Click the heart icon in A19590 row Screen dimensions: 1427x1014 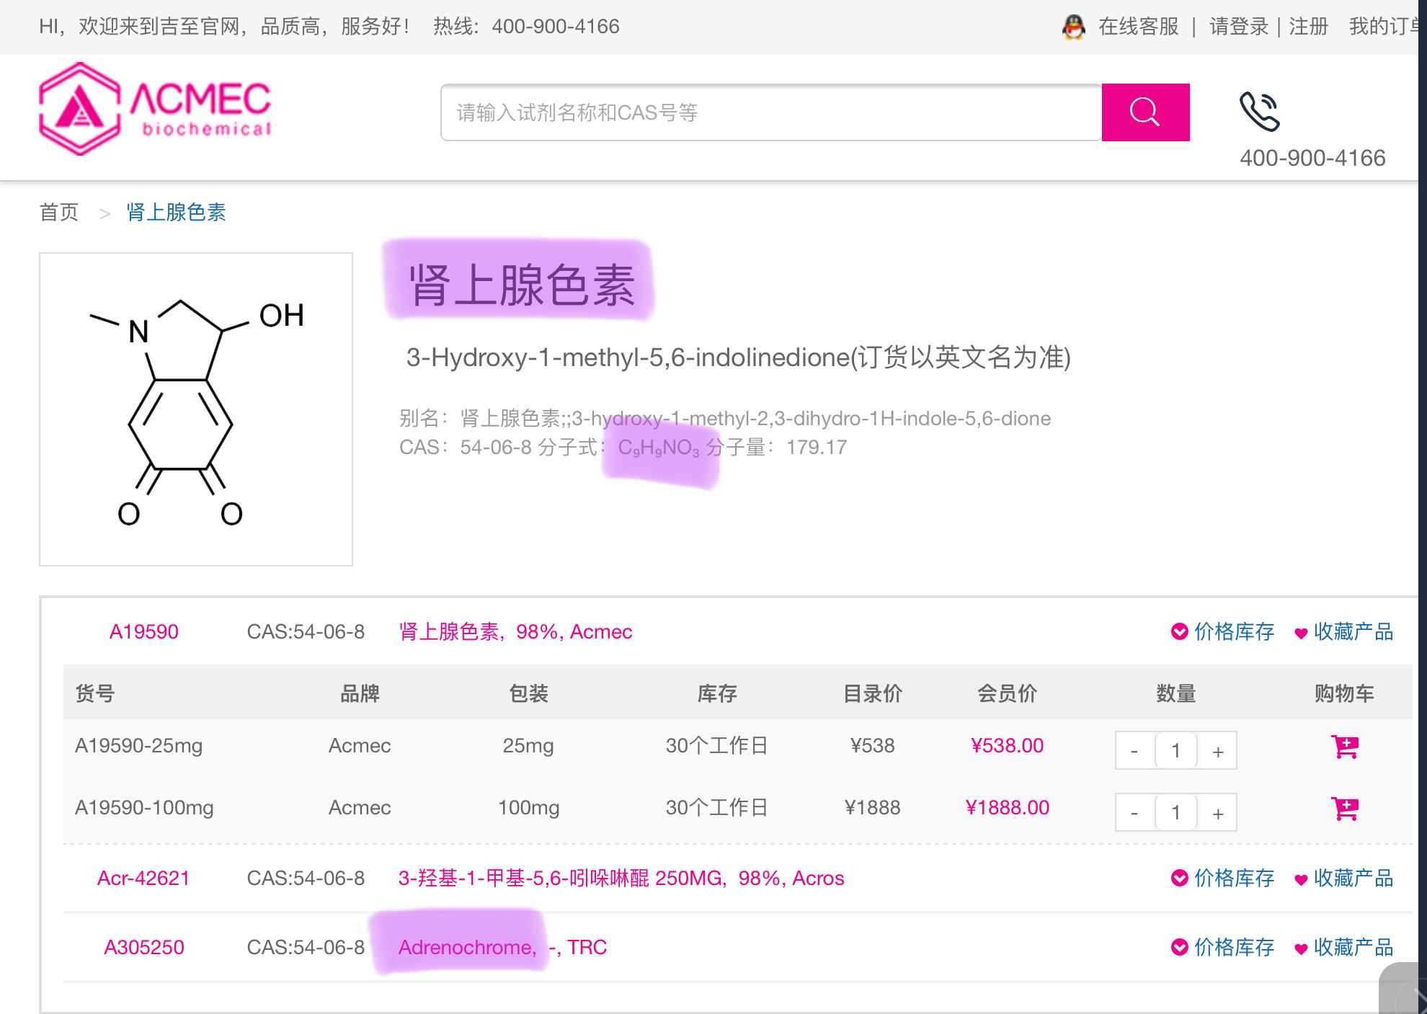tap(1301, 633)
